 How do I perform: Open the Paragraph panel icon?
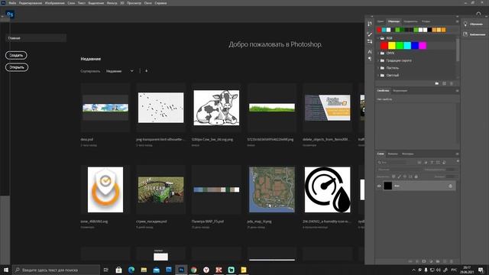tap(370, 59)
